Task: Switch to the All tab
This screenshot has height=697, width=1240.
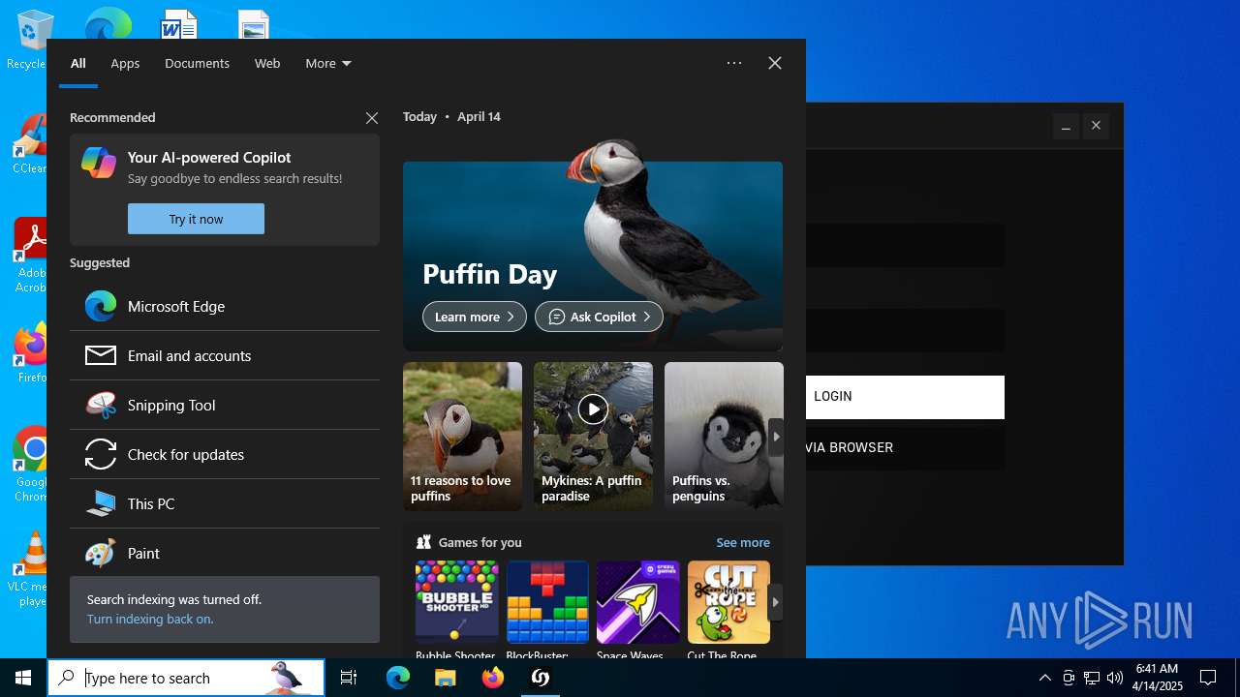Action: pyautogui.click(x=78, y=63)
